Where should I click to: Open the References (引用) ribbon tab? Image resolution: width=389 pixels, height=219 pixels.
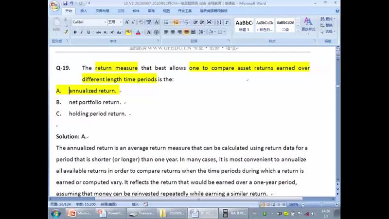[x=121, y=11]
